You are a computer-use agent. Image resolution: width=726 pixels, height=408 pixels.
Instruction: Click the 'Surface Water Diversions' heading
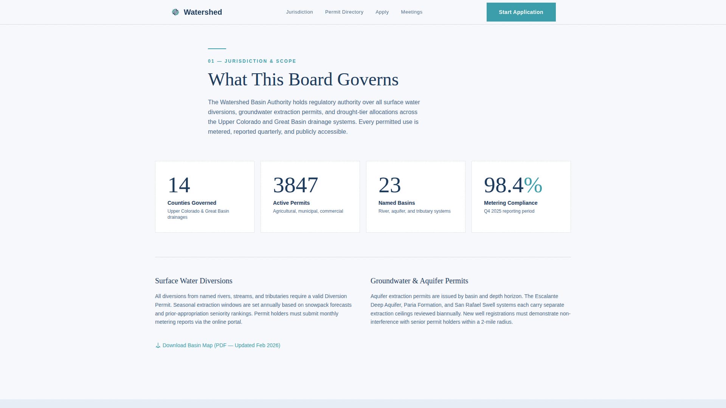[x=194, y=281]
